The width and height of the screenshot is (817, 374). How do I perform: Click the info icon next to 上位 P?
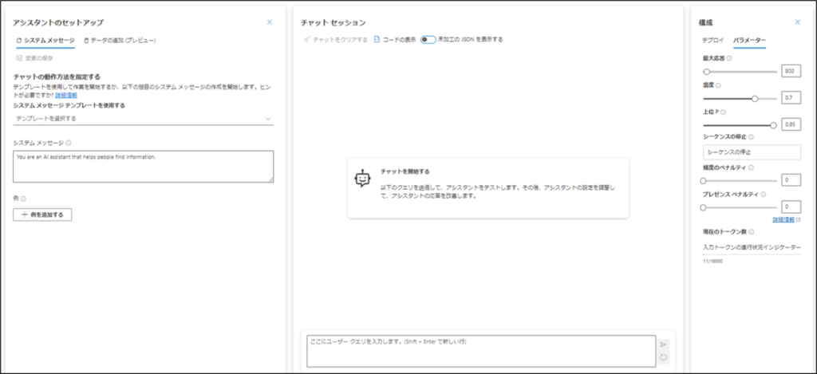[723, 112]
